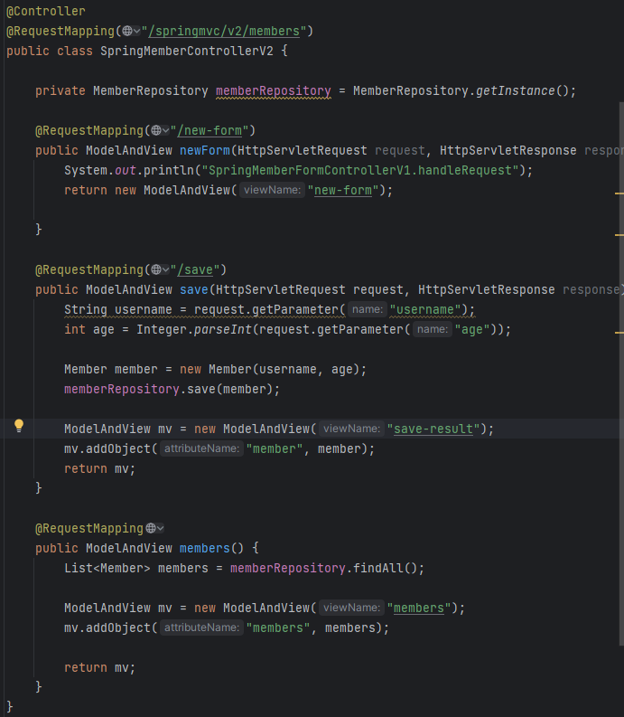The width and height of the screenshot is (624, 717).
Task: Click attributeName hint before "members" string
Action: coord(201,627)
